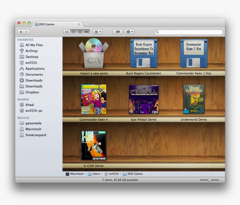
Task: Click the Applications sidebar icon
Action: (x=22, y=69)
